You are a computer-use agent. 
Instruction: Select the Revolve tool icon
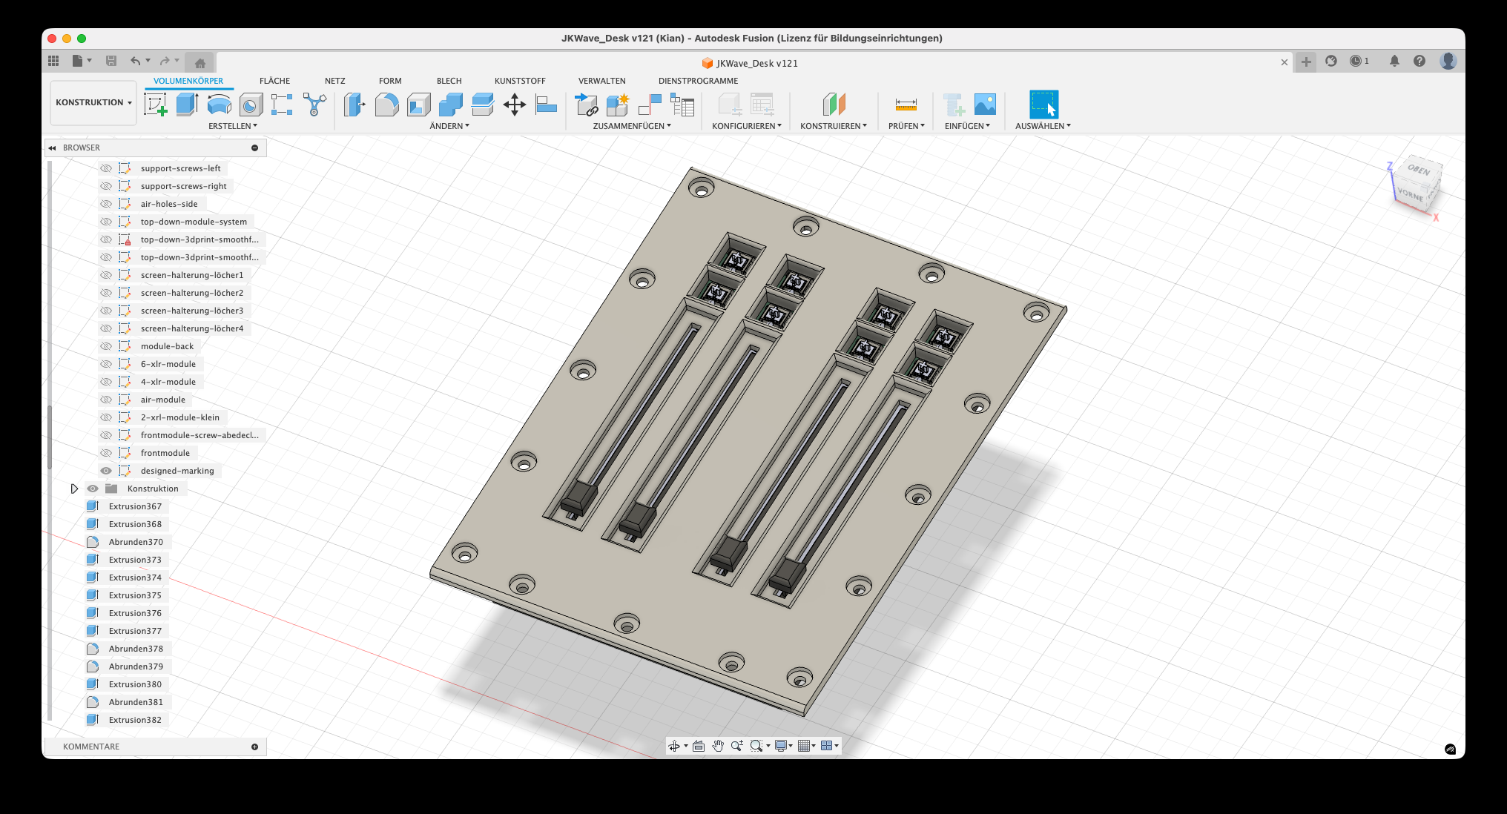(x=219, y=105)
